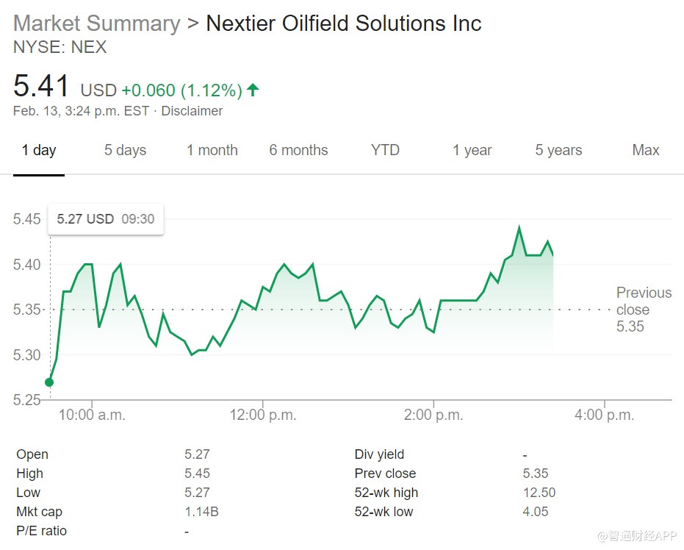Click the NYSE: NEX ticker text
The height and width of the screenshot is (550, 684).
60,47
